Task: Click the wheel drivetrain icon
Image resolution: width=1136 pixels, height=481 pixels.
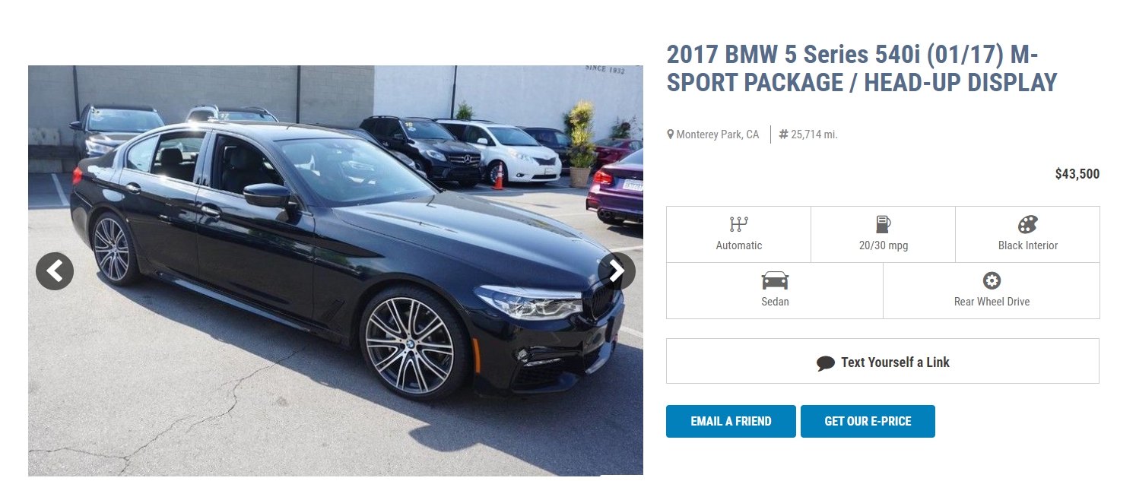Action: click(992, 280)
